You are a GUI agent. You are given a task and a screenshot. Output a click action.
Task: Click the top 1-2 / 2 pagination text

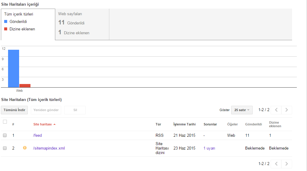[264, 110]
